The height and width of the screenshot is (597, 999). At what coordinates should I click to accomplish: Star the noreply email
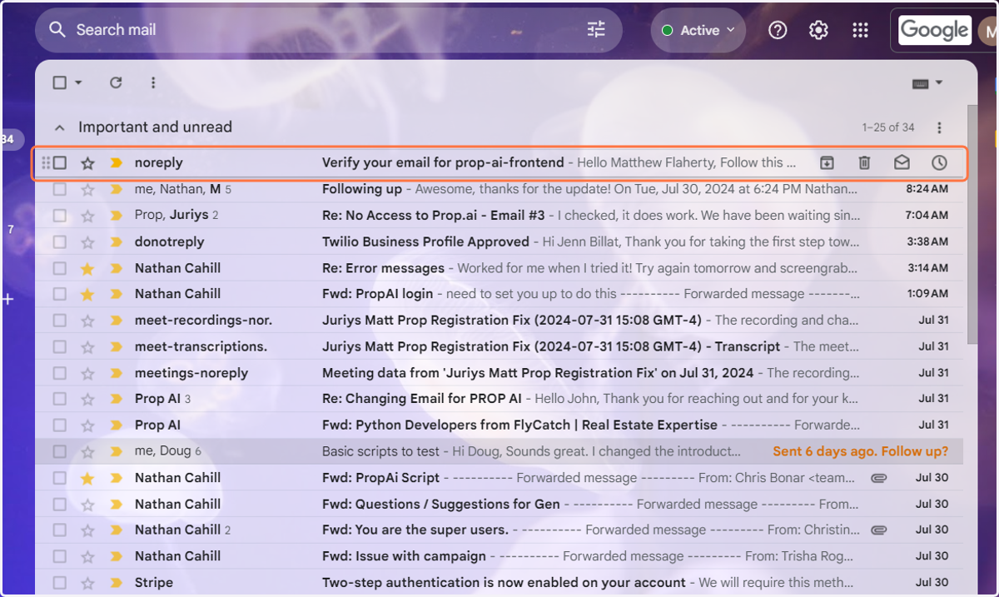(x=87, y=163)
